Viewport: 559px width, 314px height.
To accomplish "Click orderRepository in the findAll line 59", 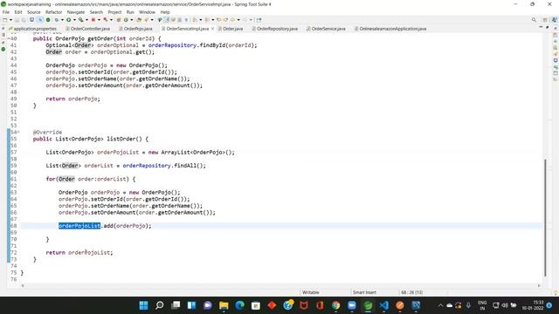I will point(147,166).
